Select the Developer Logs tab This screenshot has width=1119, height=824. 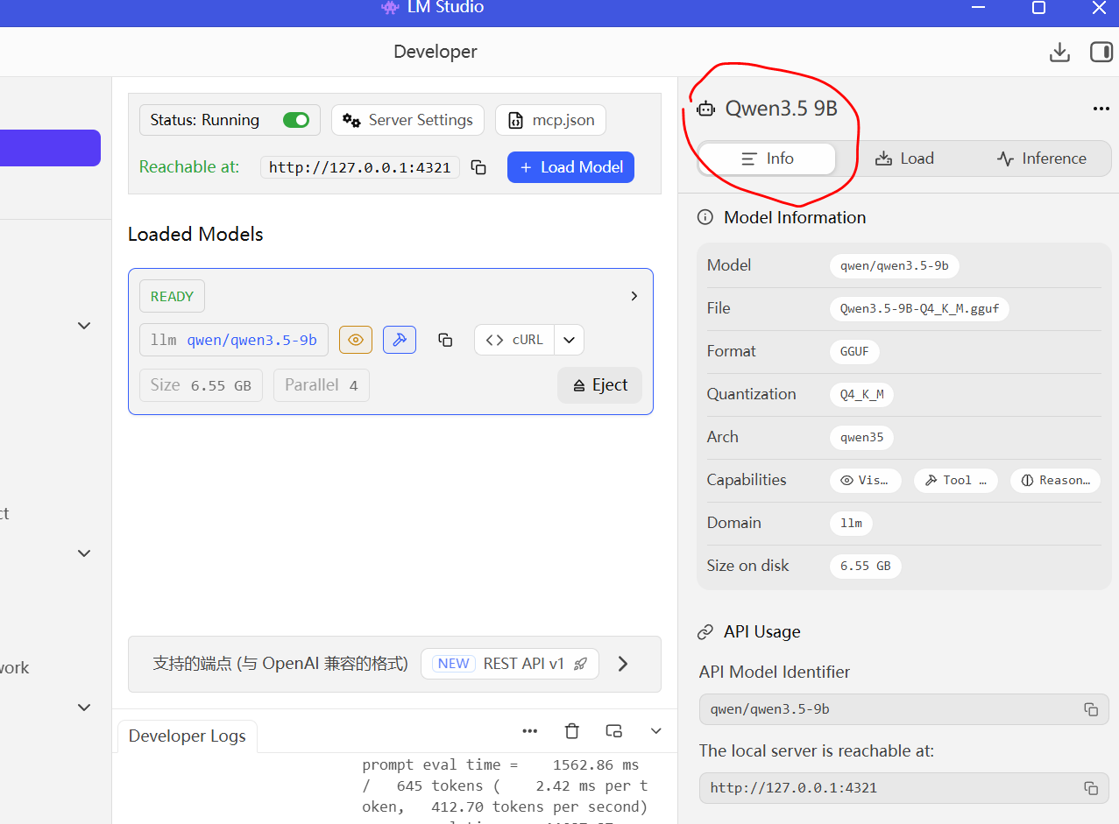(x=187, y=736)
